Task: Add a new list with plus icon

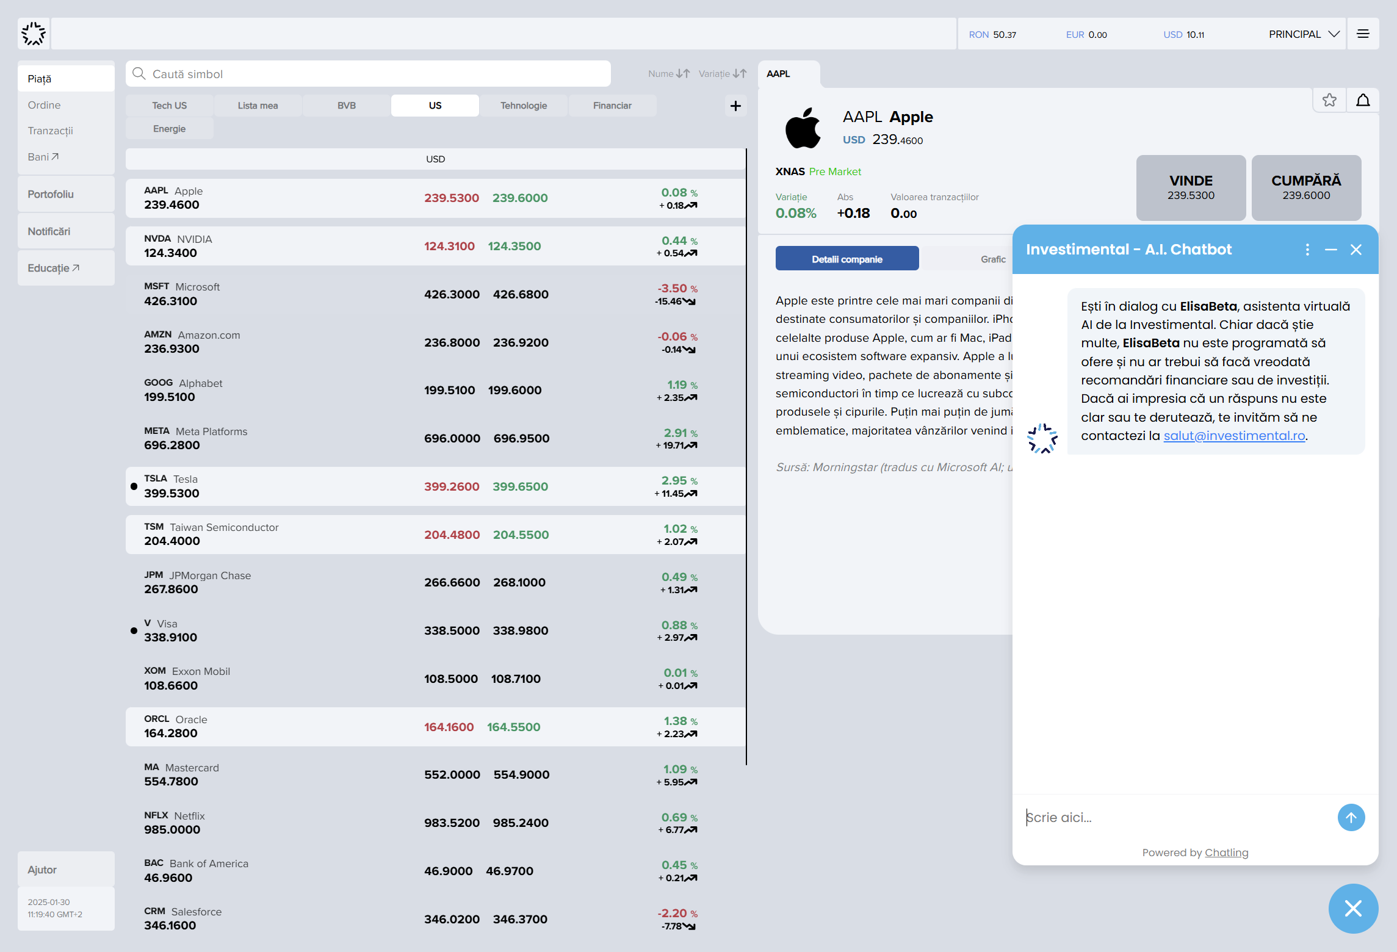Action: [735, 106]
